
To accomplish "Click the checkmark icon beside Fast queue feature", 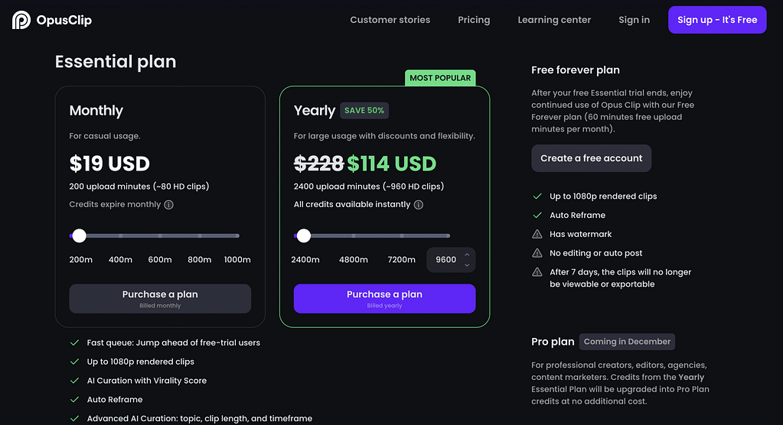I will coord(74,342).
